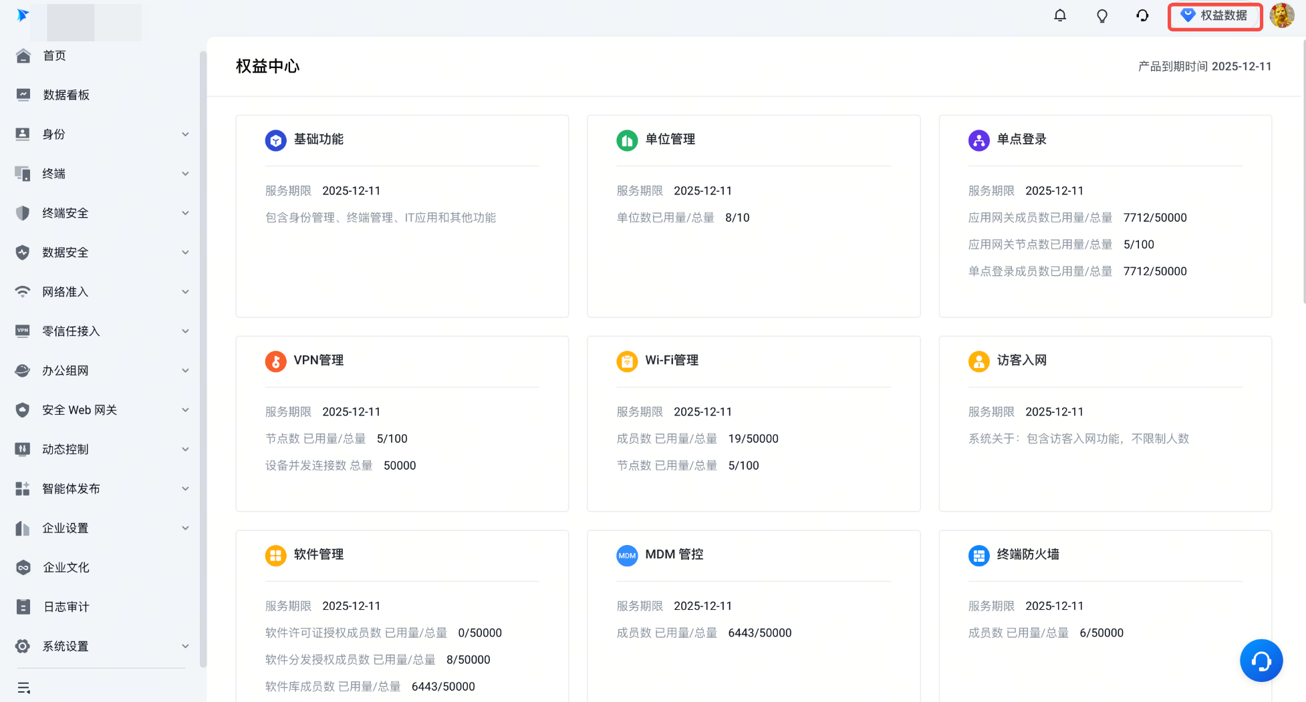Viewport: 1306px width, 702px height.
Task: Open the user avatar menu
Action: 1281,15
